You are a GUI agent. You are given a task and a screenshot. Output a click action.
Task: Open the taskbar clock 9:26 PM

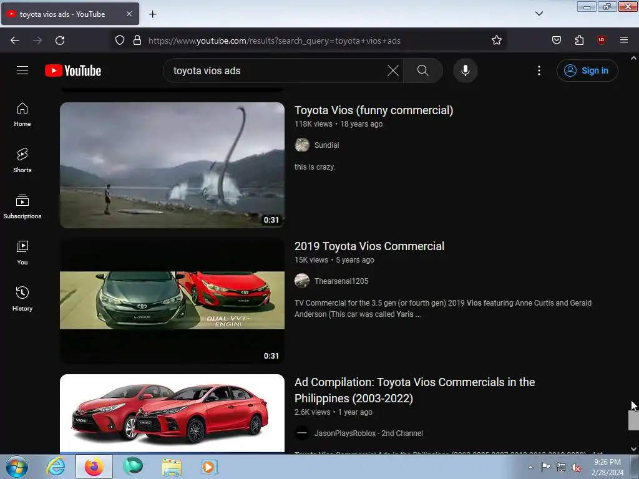pos(607,467)
